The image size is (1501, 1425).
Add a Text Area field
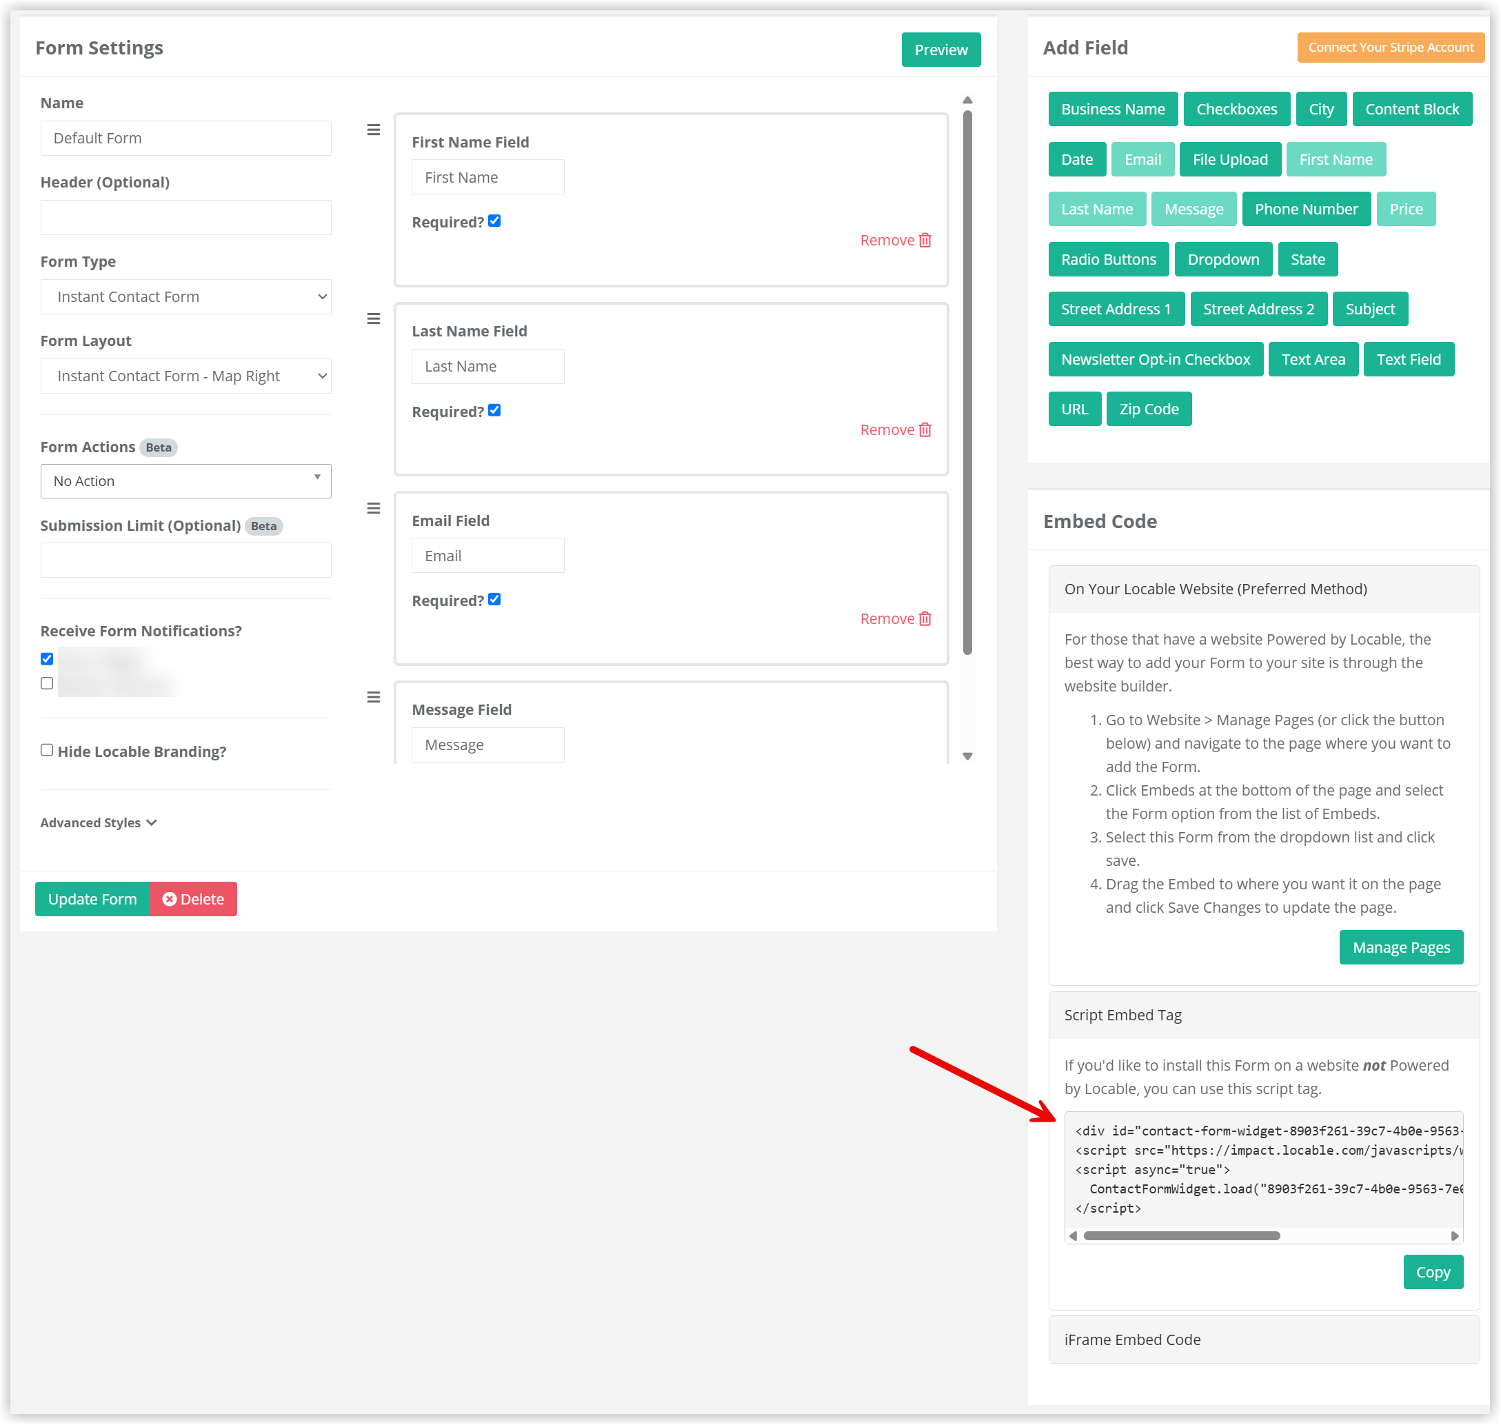[1313, 359]
